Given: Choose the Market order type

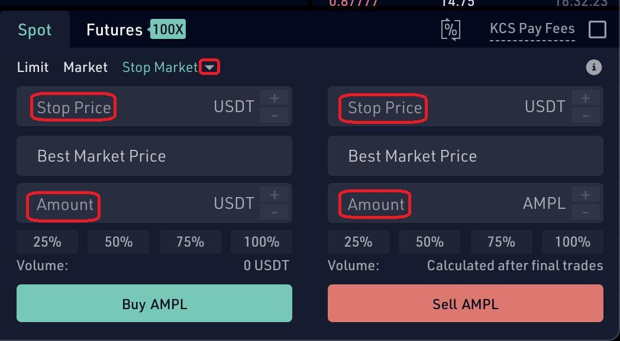Looking at the screenshot, I should click(85, 67).
